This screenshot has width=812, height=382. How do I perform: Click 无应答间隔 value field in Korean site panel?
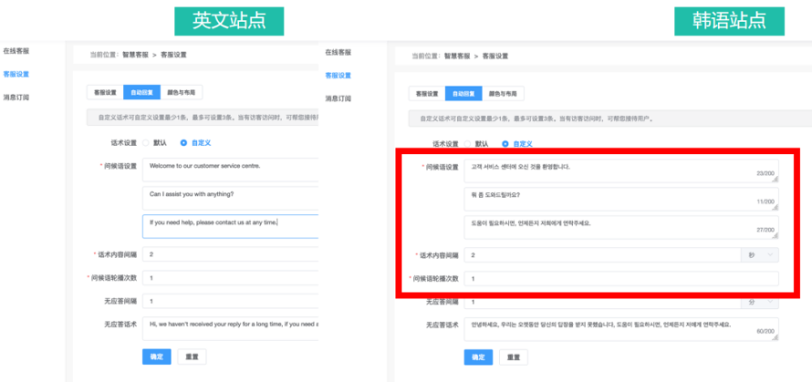603,302
